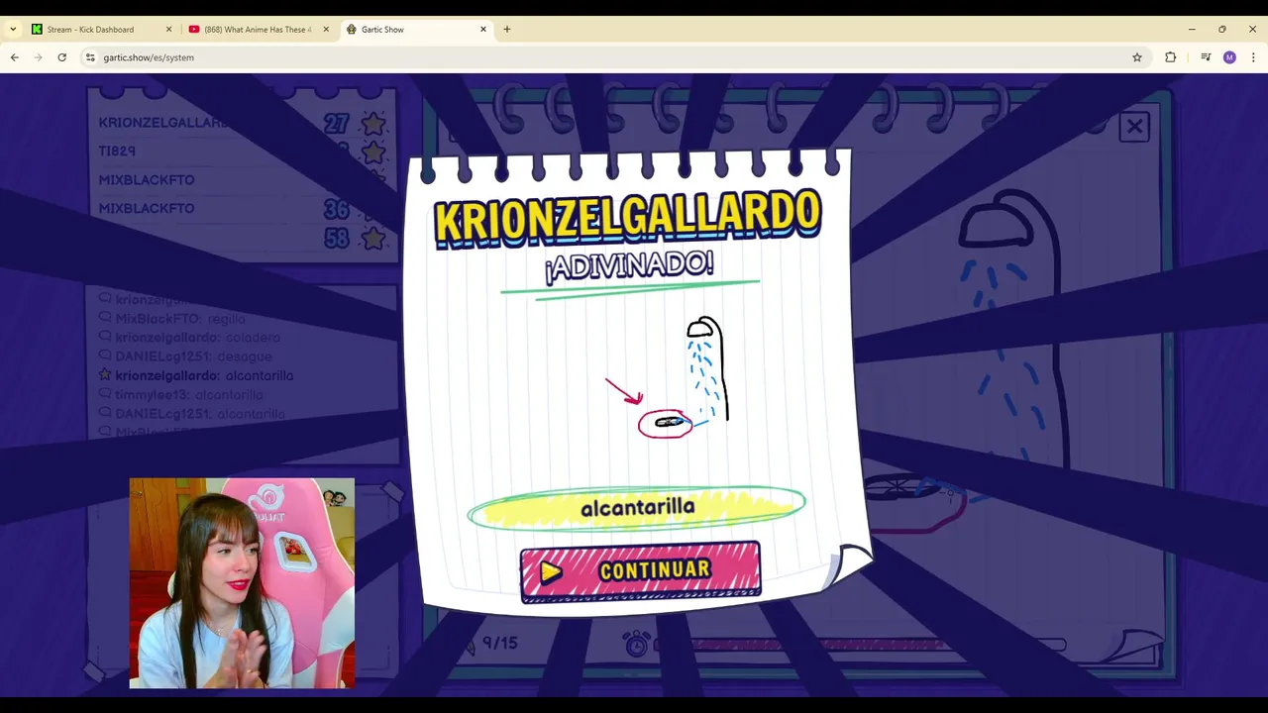Close the Kick Dashboard tab

pos(168,30)
